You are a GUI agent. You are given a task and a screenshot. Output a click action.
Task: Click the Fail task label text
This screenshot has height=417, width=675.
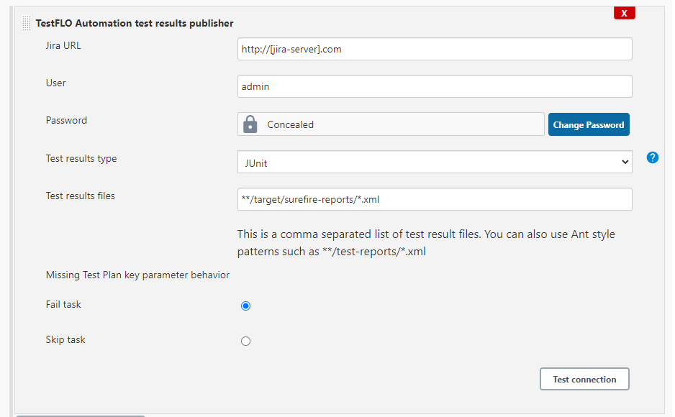(x=63, y=304)
